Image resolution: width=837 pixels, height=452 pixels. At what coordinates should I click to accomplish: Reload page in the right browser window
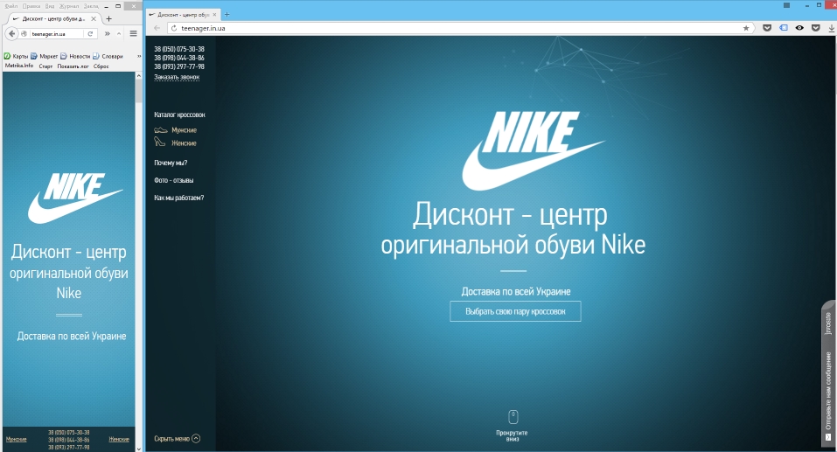(173, 28)
